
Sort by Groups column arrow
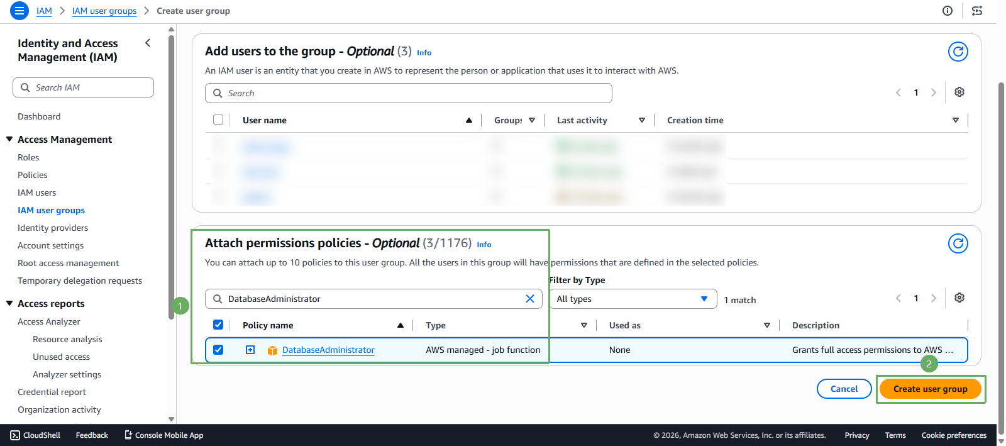click(x=532, y=120)
